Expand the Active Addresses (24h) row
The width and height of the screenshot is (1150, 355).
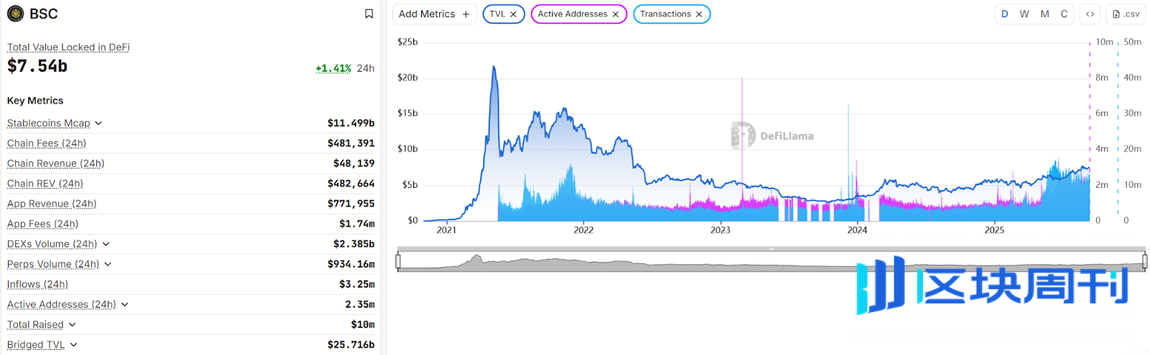pos(124,304)
